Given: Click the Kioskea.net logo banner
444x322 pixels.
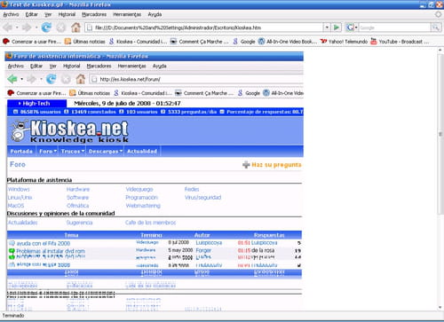Looking at the screenshot, I should tap(70, 130).
